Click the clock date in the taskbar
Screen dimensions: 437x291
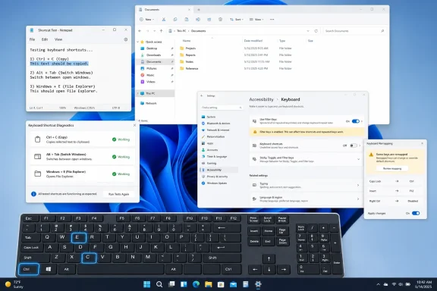tap(423, 286)
